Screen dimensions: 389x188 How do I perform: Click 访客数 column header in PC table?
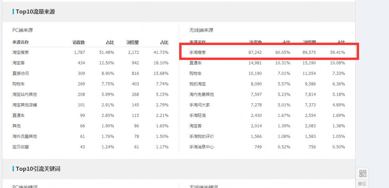pos(79,42)
